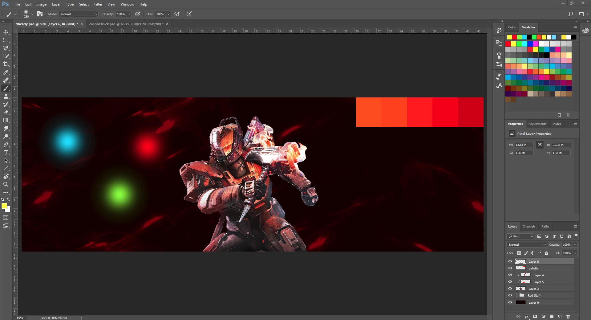Select the Gradient tool
The width and height of the screenshot is (591, 320).
click(6, 120)
